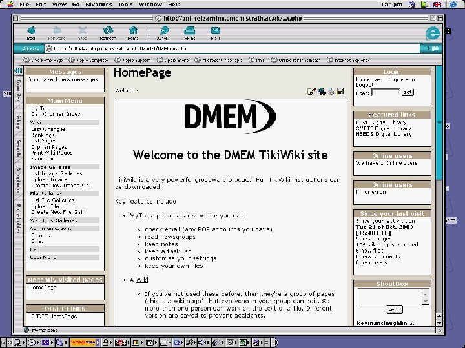Open the NEEDS Digital Library link
Image resolution: width=465 pixels, height=348 pixels.
pyautogui.click(x=384, y=134)
